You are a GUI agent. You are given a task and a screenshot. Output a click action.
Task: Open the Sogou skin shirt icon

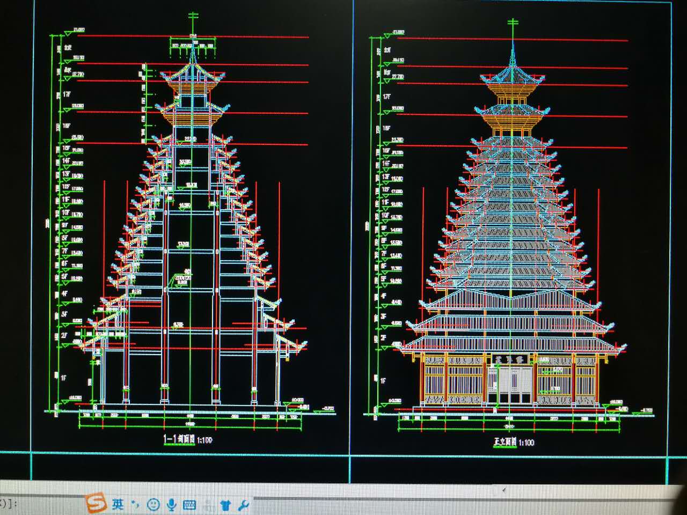[225, 505]
